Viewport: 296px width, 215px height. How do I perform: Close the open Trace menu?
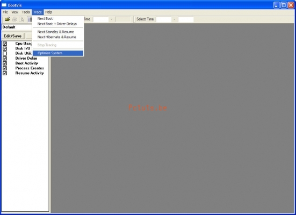point(38,12)
